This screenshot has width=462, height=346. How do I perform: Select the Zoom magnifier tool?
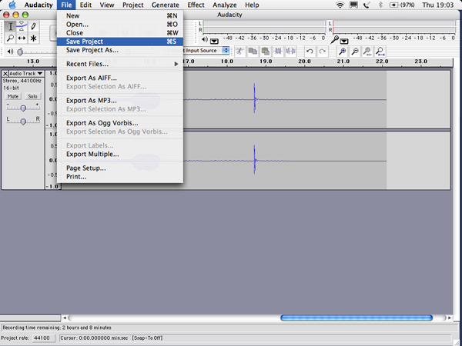(x=10, y=38)
